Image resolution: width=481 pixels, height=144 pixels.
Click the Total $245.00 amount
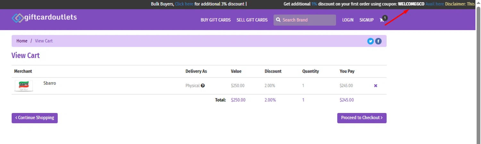[x=347, y=100]
